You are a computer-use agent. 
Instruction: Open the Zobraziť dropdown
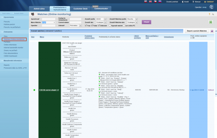coord(76,25)
